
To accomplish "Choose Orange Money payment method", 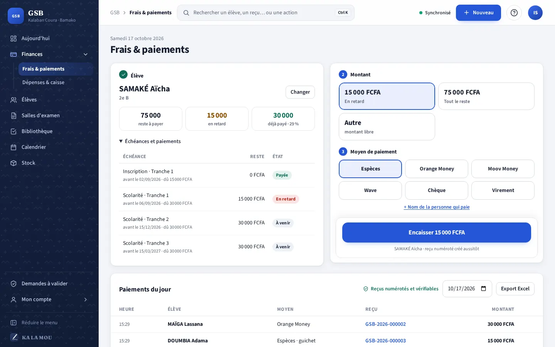I will tap(437, 169).
